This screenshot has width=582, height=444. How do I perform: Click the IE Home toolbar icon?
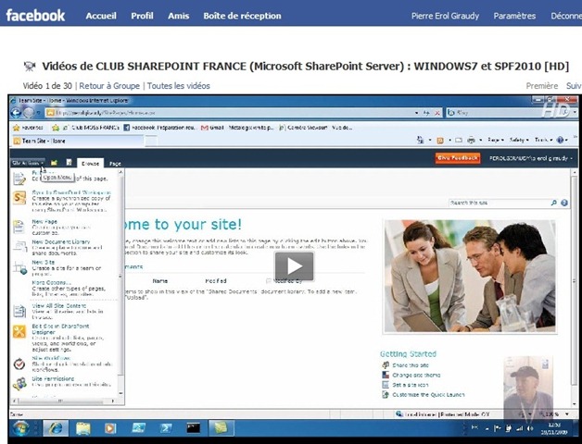[x=420, y=140]
